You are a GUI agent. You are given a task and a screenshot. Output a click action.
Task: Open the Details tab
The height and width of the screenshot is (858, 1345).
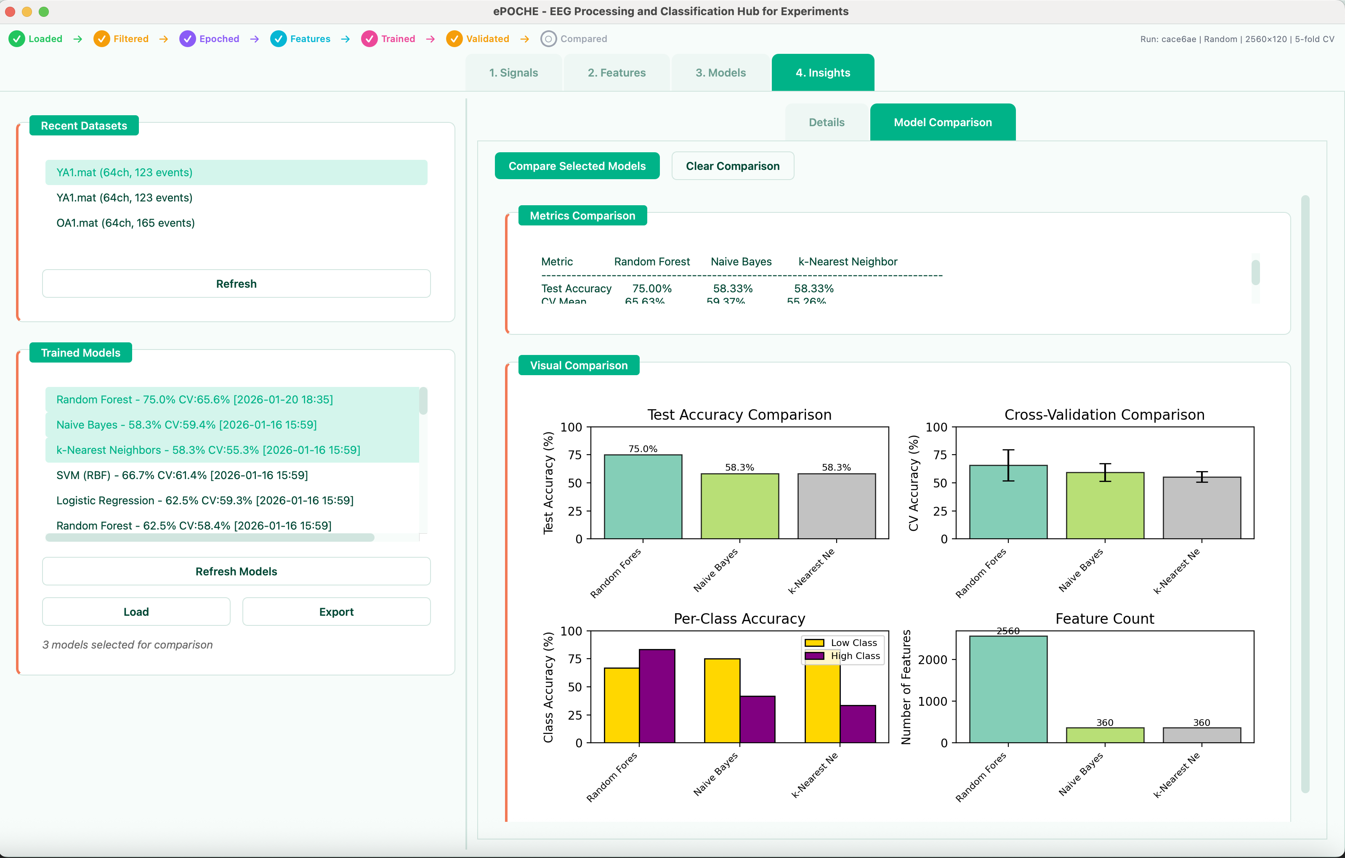826,122
